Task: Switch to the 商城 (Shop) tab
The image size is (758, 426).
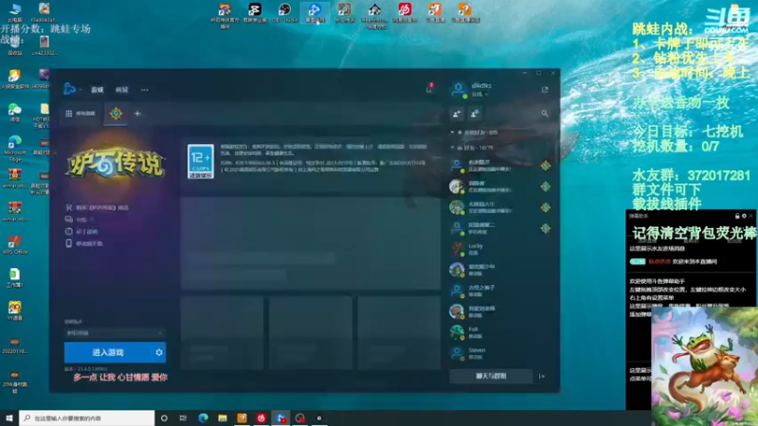Action: point(121,90)
